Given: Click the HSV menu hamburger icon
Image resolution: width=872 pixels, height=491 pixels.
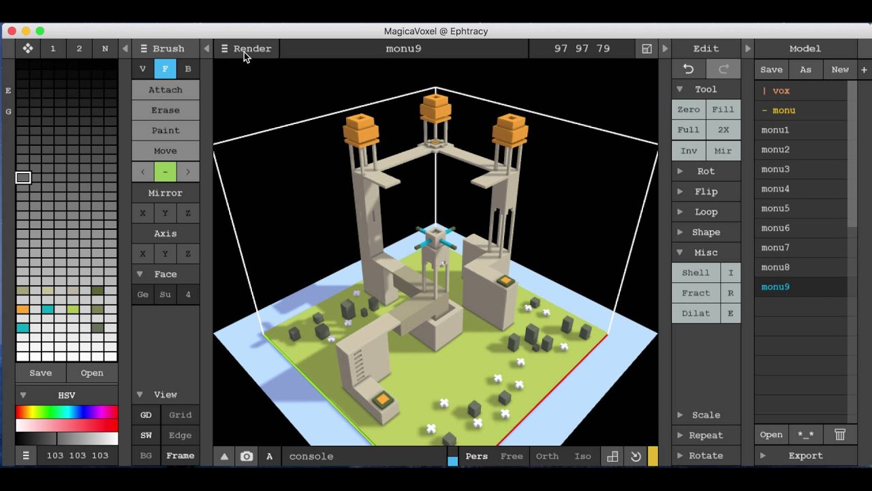Looking at the screenshot, I should (26, 456).
